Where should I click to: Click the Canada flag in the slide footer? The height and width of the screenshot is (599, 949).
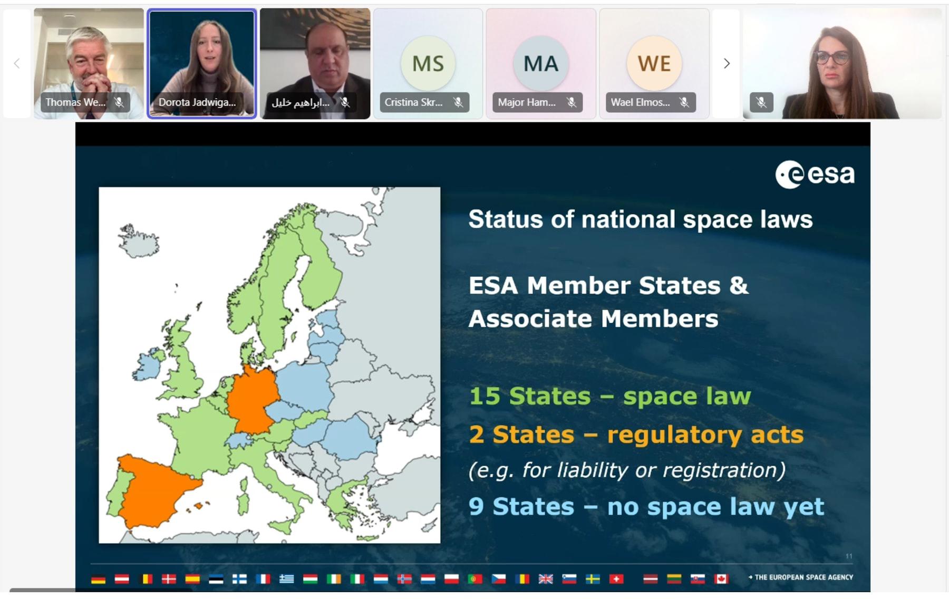721,579
